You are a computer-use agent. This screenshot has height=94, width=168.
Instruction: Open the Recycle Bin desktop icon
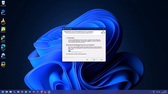click(x=3, y=3)
